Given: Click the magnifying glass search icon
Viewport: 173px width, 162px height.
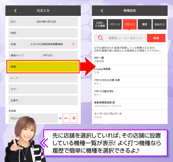Looking at the screenshot, I should pyautogui.click(x=101, y=38).
